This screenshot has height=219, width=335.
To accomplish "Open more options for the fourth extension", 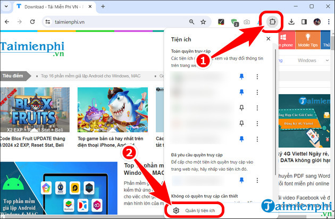I will (x=257, y=123).
